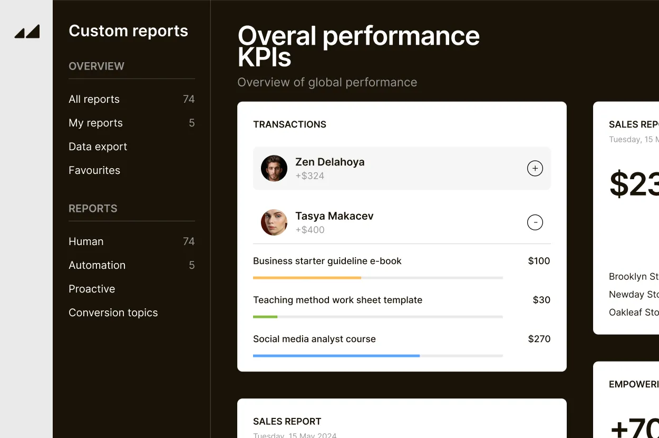
Task: Open All reports in sidebar
Action: coord(94,99)
